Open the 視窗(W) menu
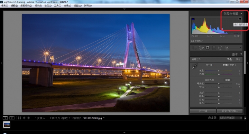Image resolution: width=249 pixels, height=134 pixels. pos(77,6)
